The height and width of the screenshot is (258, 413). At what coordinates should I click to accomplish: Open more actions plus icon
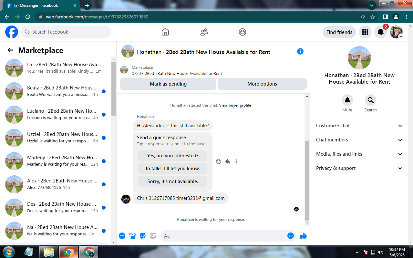coord(122,236)
